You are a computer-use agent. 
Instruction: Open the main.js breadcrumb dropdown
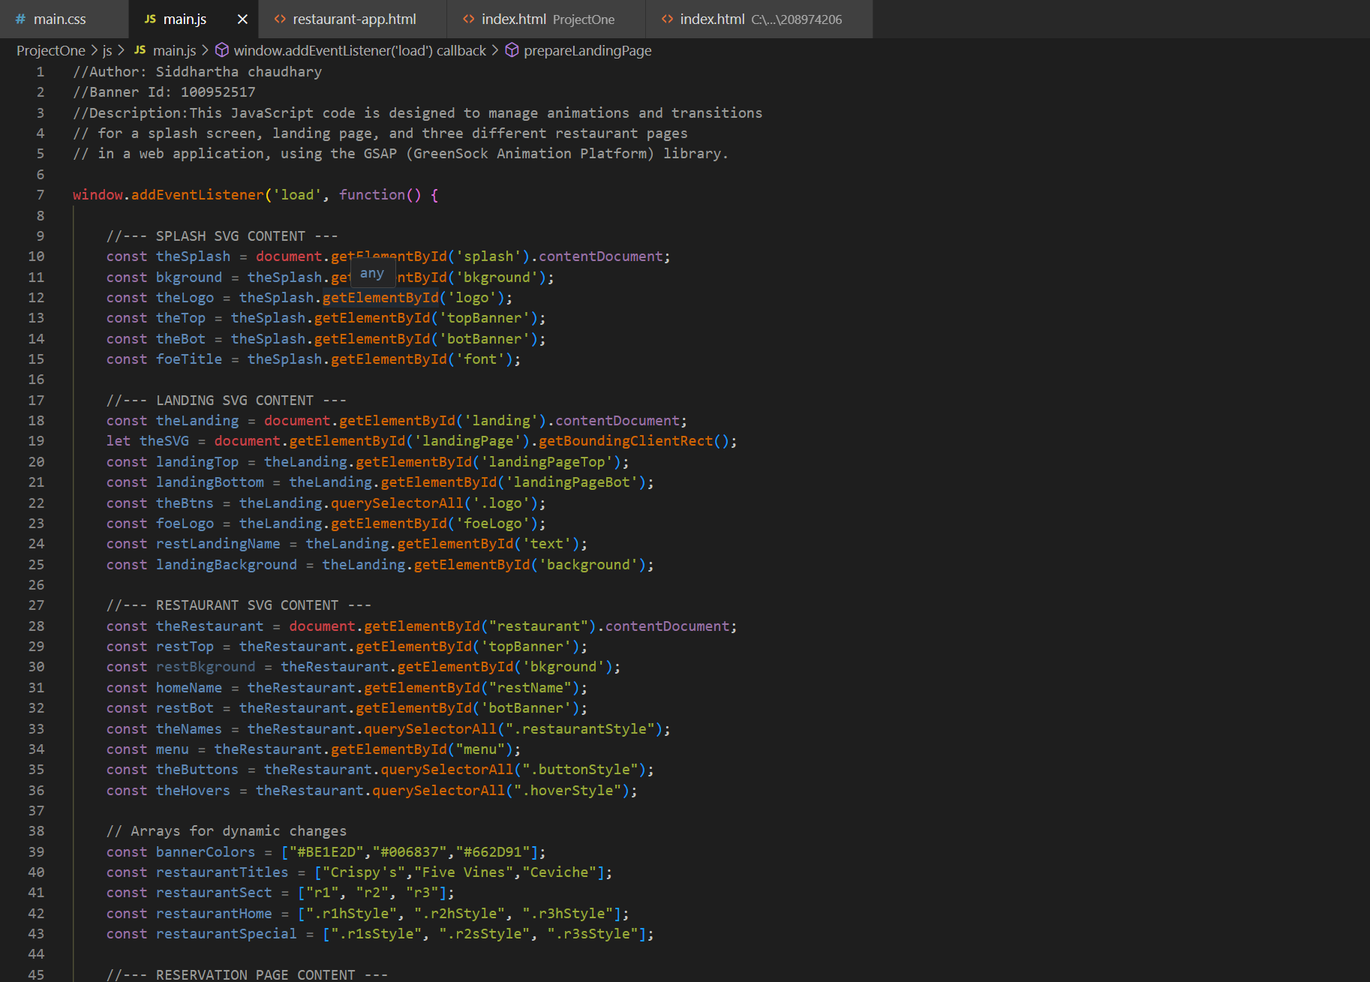174,50
